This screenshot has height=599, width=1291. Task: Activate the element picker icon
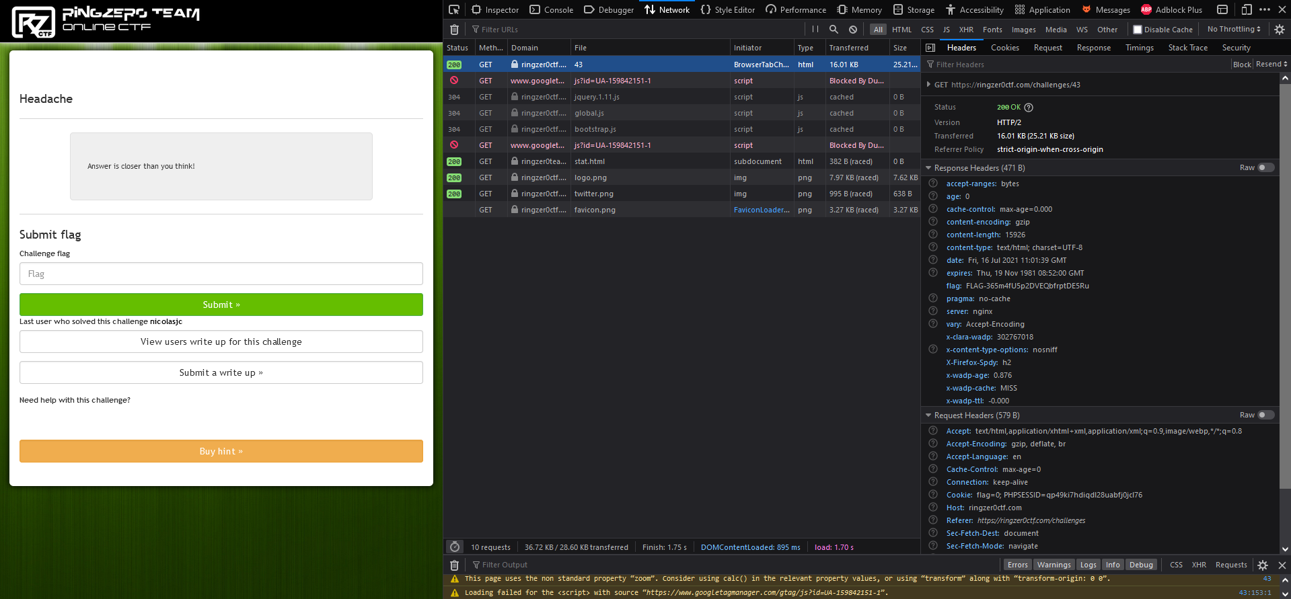pyautogui.click(x=454, y=9)
